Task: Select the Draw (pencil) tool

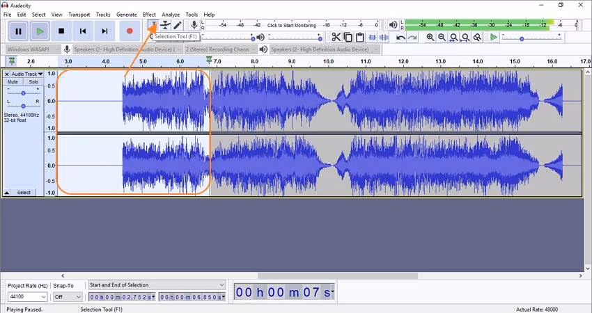Action: pos(178,25)
